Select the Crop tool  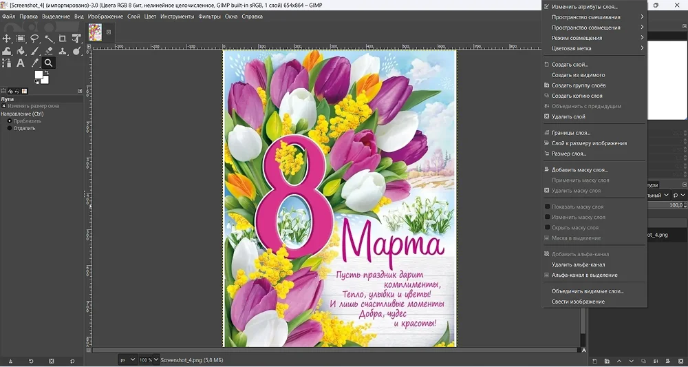point(63,39)
